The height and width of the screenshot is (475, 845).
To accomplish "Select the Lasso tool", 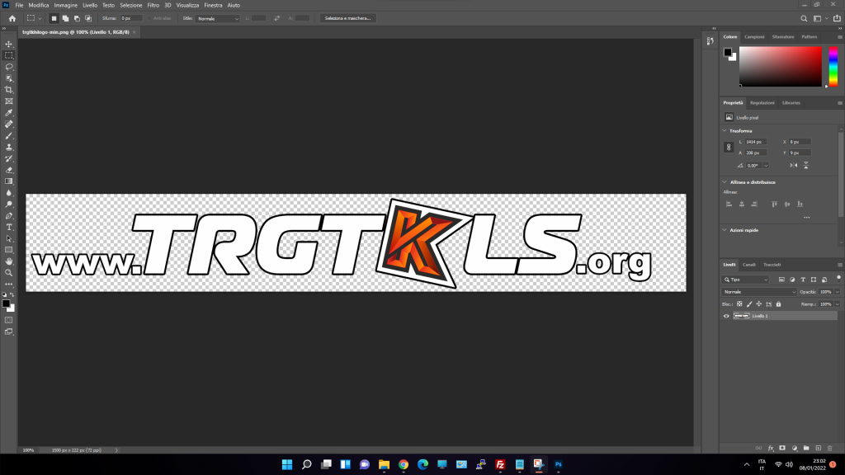I will (x=9, y=67).
